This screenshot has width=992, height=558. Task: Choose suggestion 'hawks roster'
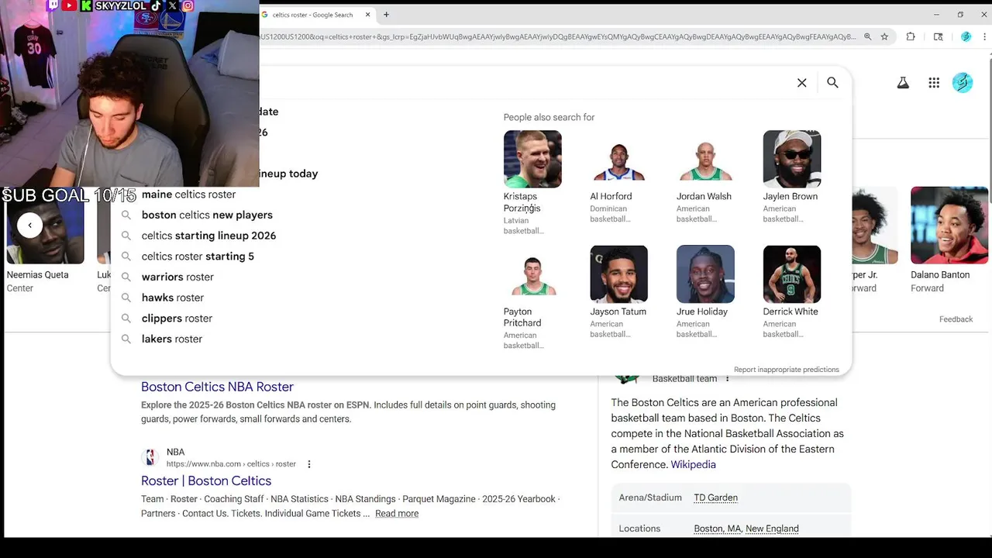point(172,298)
